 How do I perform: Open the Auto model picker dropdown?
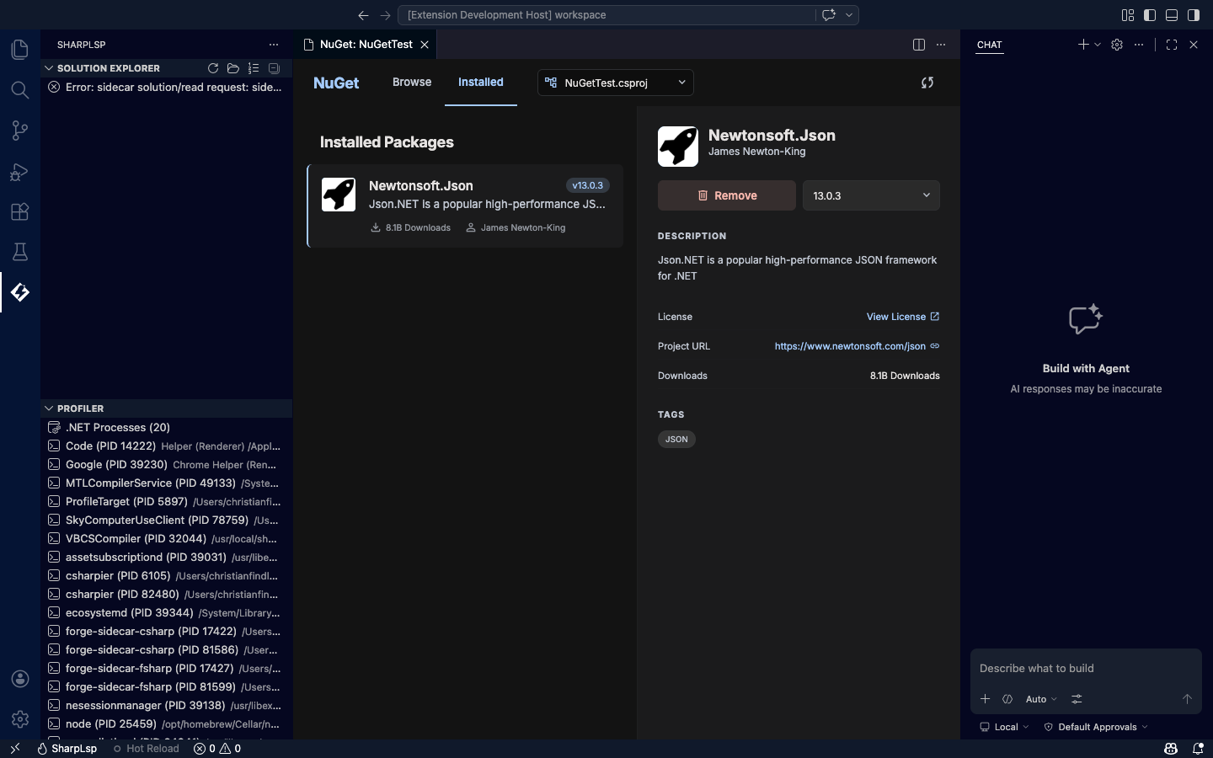(x=1041, y=699)
